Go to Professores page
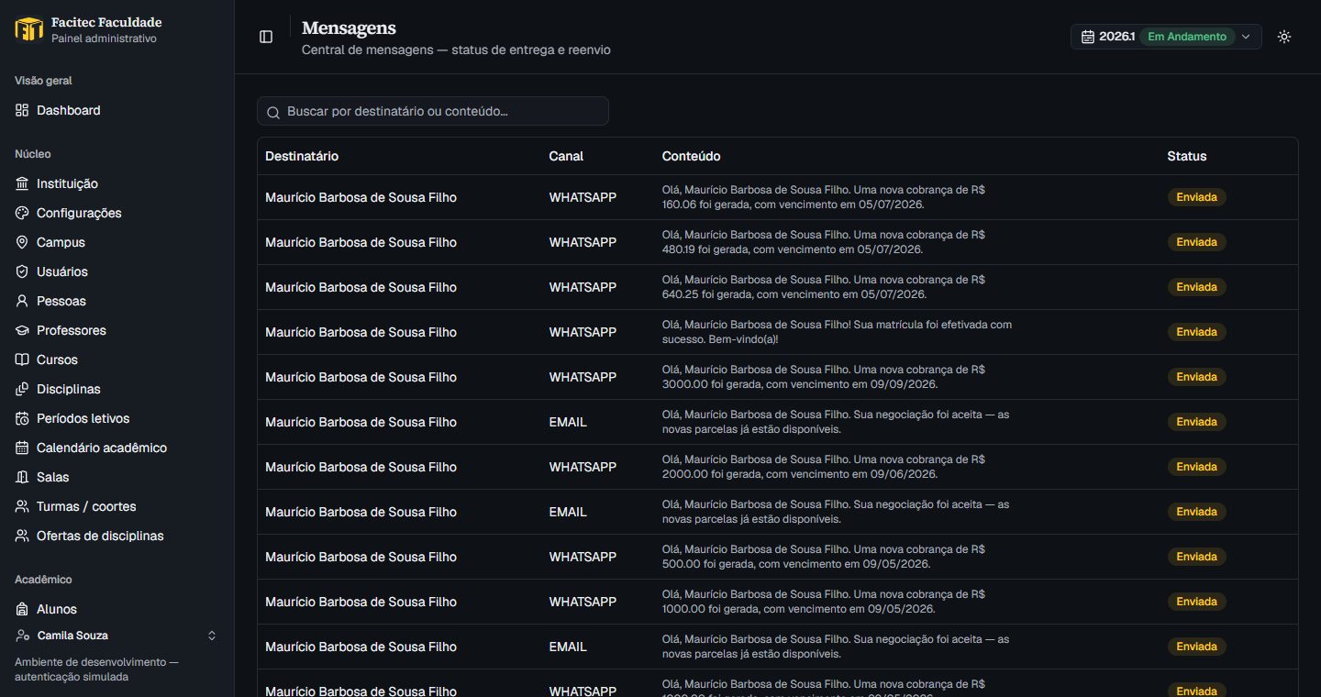This screenshot has width=1321, height=697. pyautogui.click(x=117, y=330)
